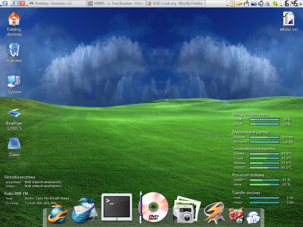Click the green checkmark tray icon
Viewport: 303px width, 227px height.
tap(275, 4)
